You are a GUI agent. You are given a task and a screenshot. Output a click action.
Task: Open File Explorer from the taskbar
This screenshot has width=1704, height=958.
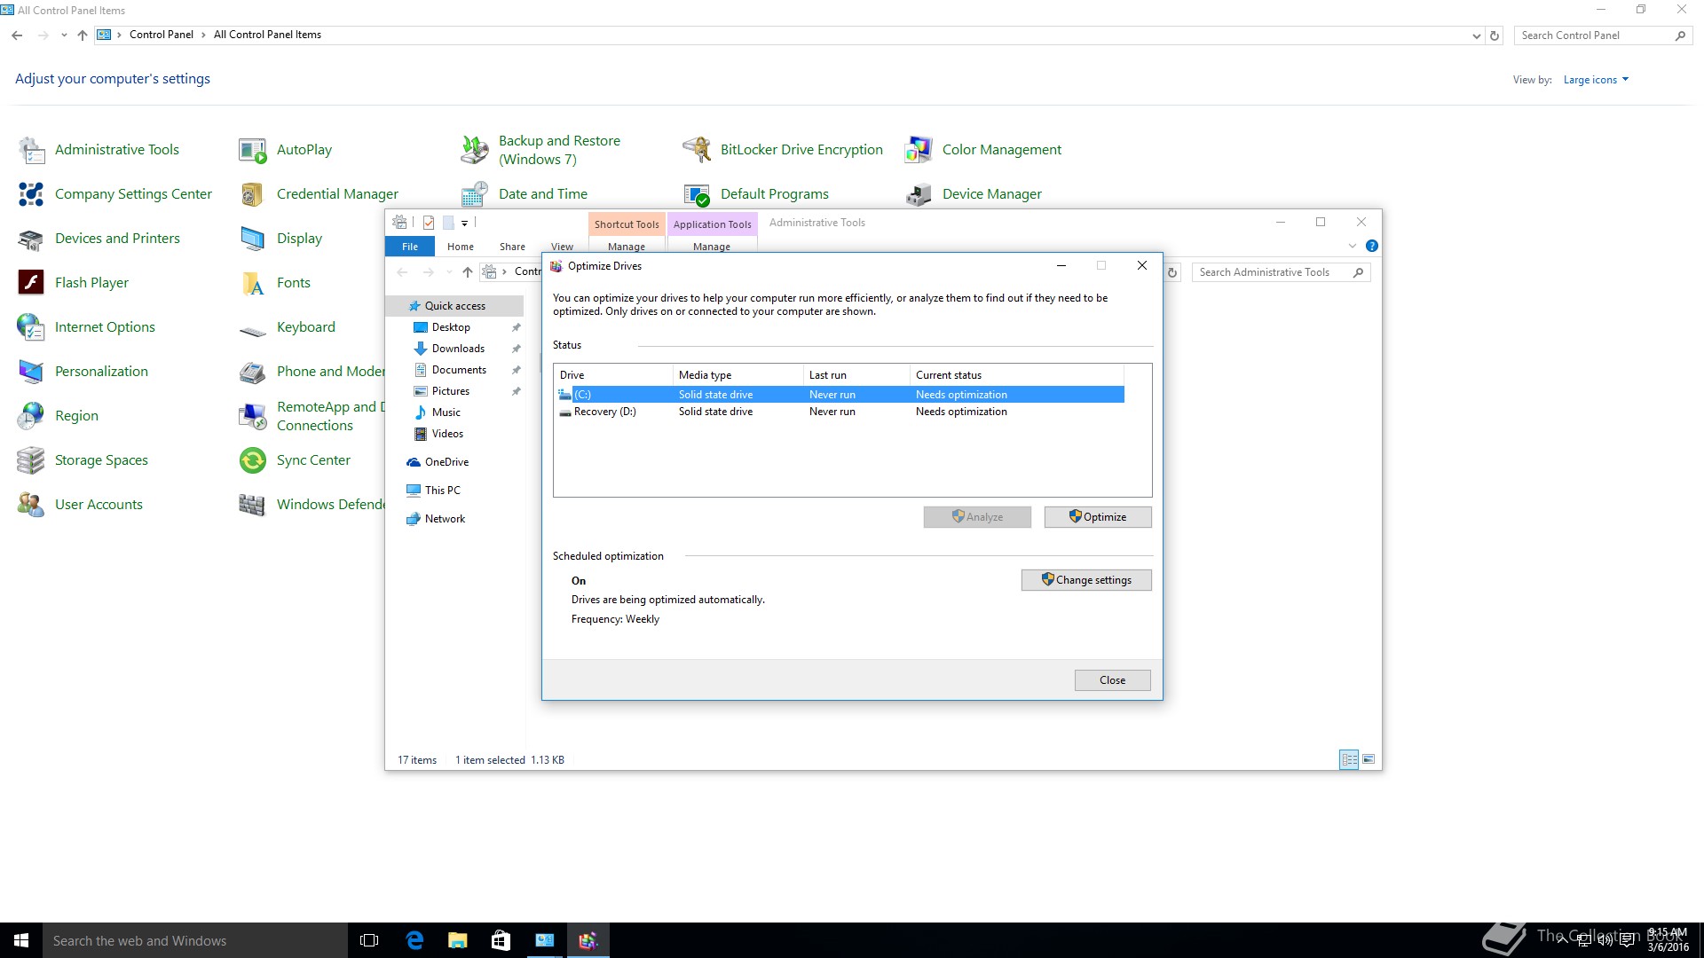coord(457,940)
